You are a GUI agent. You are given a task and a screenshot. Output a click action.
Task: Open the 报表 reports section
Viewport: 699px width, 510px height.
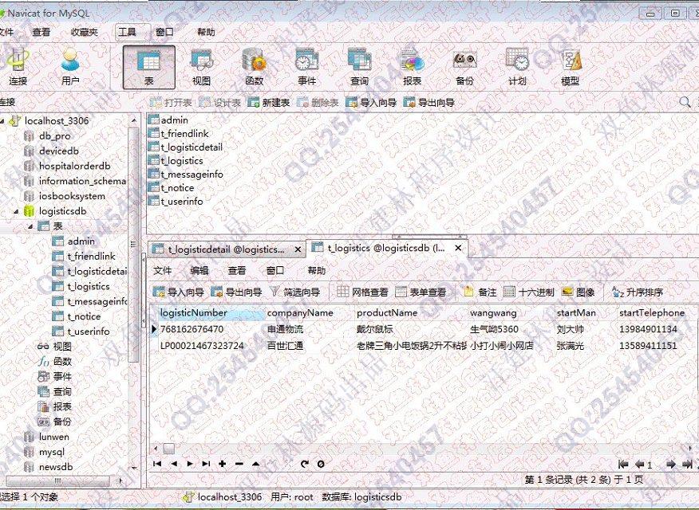click(412, 67)
